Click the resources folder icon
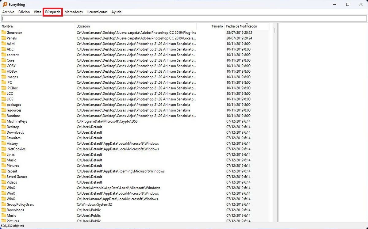The image size is (368, 229). (x=4, y=110)
